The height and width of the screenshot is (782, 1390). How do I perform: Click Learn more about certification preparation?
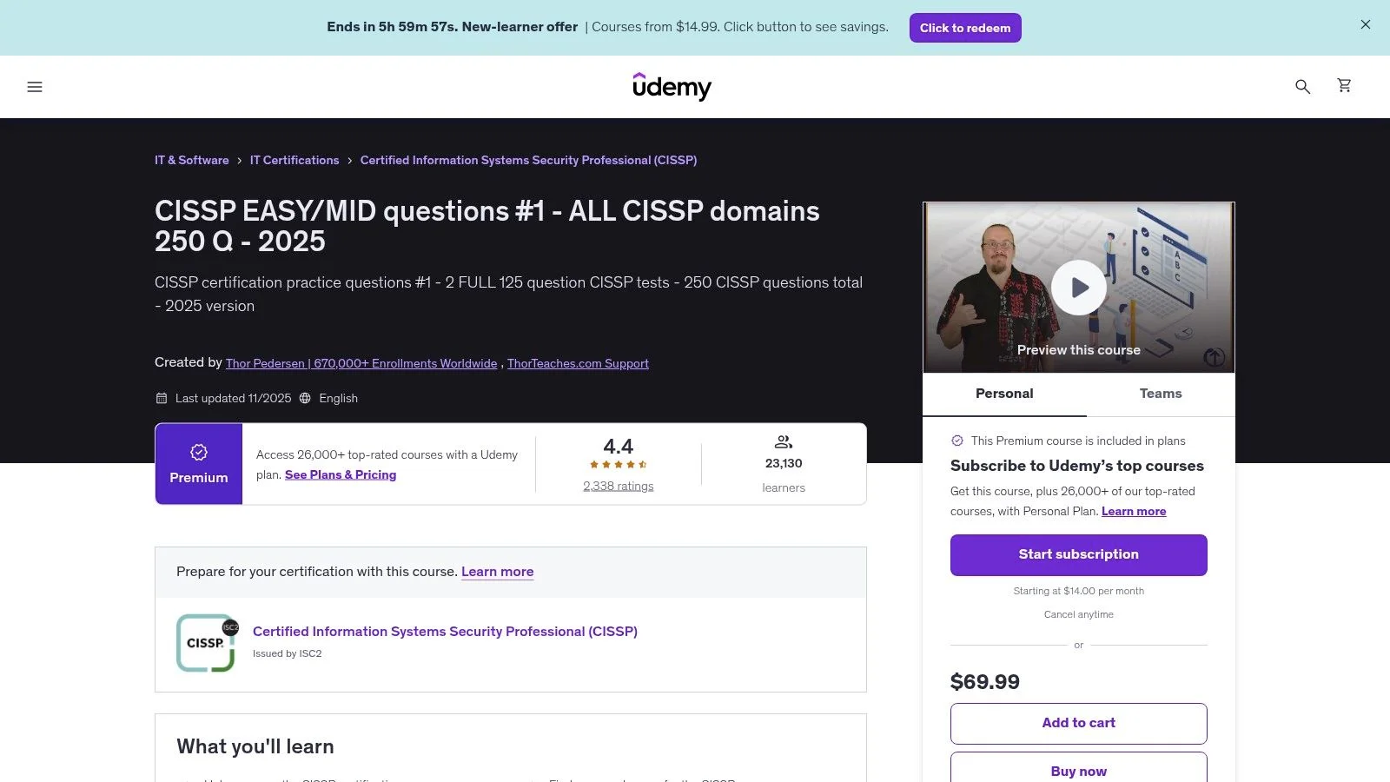(498, 572)
